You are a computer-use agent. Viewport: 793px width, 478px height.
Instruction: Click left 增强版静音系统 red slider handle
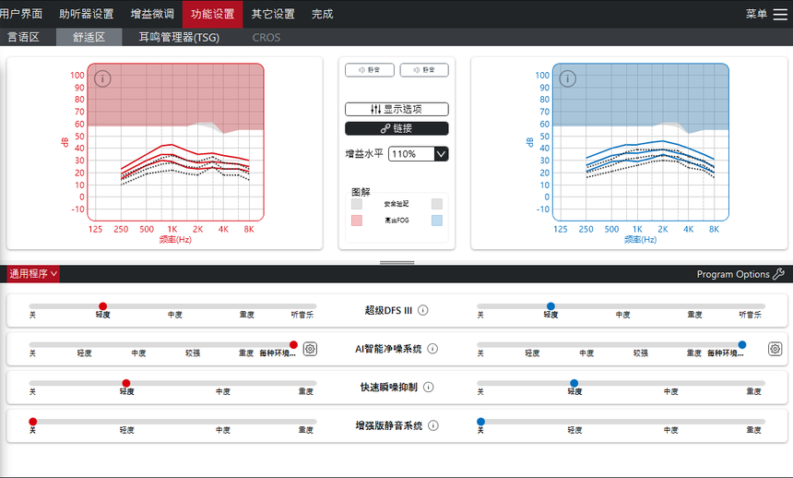[33, 422]
